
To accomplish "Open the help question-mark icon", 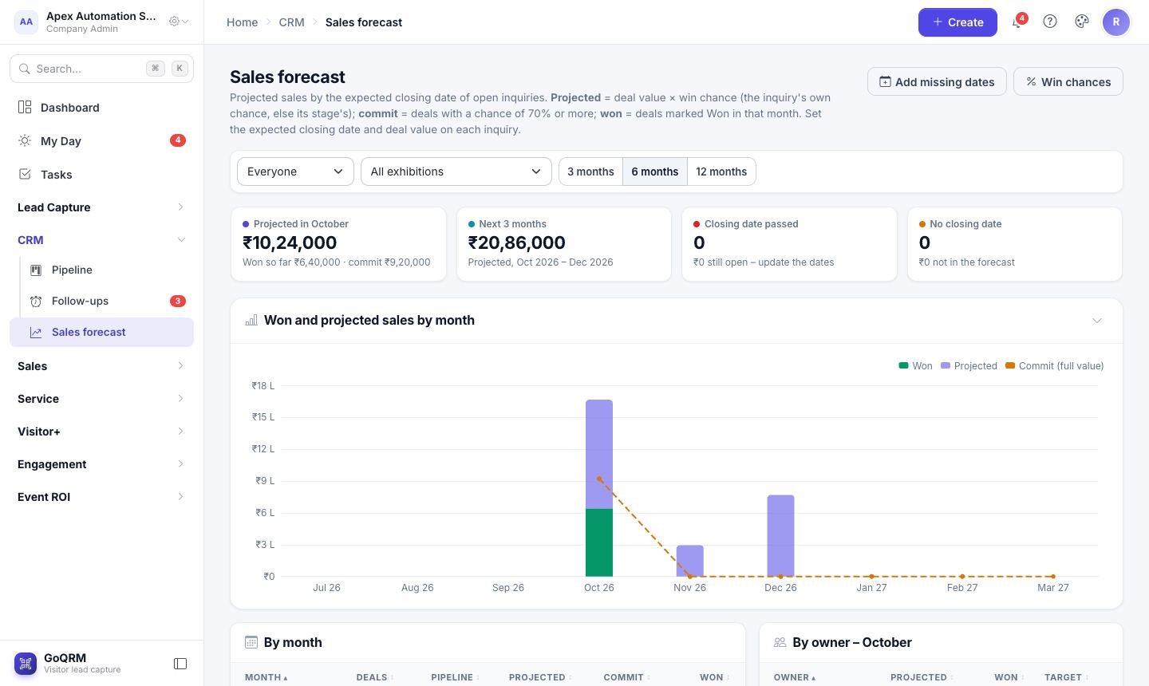I will (x=1050, y=22).
